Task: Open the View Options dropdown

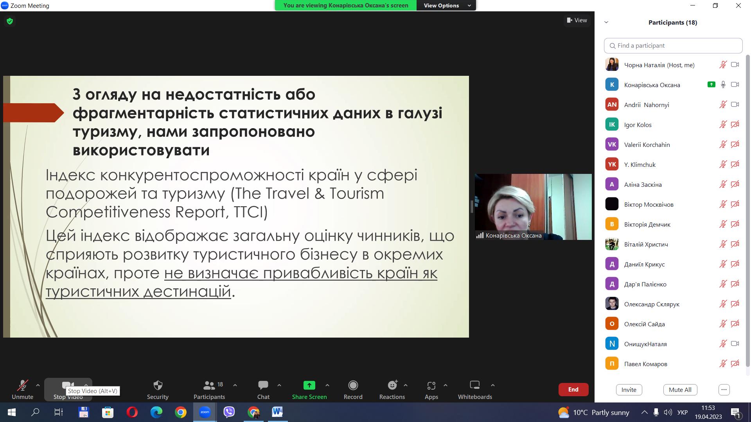Action: [x=446, y=5]
